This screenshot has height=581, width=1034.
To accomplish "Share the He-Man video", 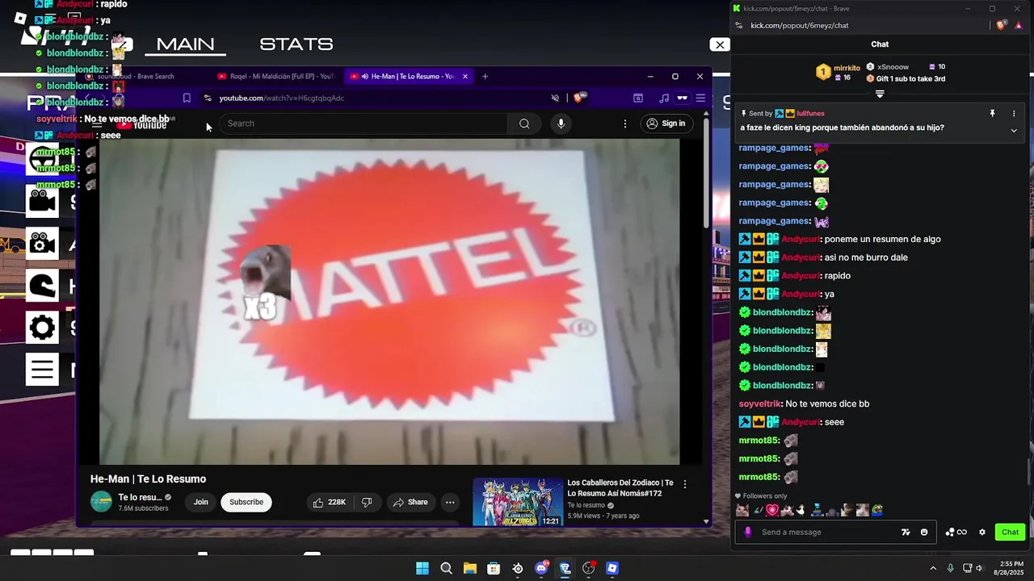I will click(x=410, y=502).
